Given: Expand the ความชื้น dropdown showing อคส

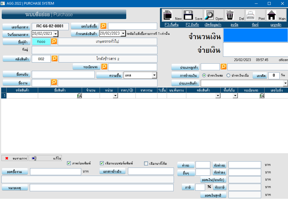Looking at the screenshot, I should pyautogui.click(x=154, y=75).
